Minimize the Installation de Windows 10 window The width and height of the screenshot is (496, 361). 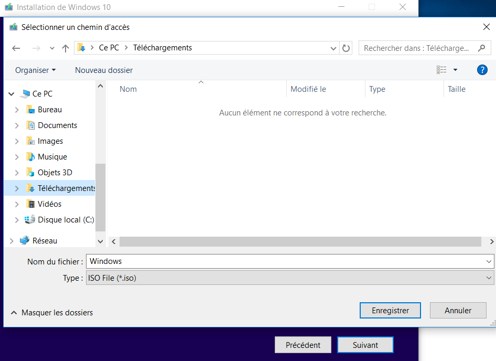tap(341, 7)
